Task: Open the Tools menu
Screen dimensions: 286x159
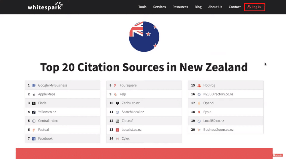Action: pos(142,7)
